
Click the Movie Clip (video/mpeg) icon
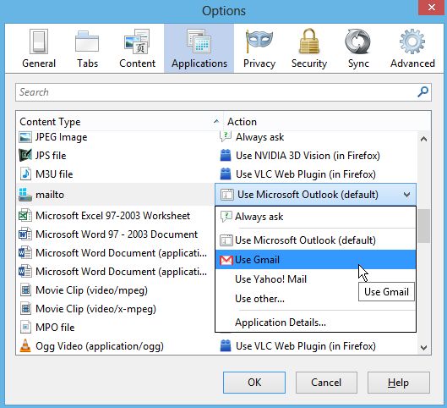point(25,290)
